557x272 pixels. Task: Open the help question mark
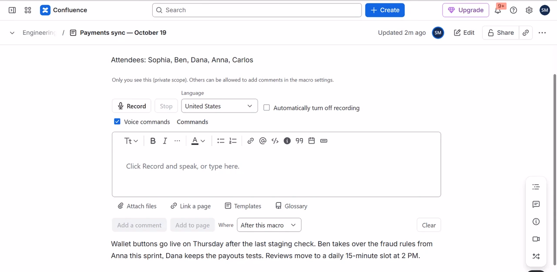coord(513,10)
